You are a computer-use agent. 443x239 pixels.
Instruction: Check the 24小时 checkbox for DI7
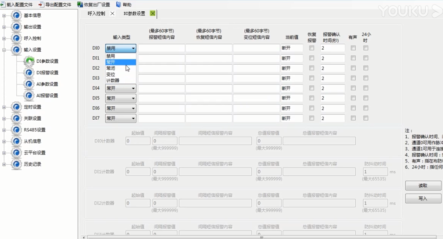366,118
